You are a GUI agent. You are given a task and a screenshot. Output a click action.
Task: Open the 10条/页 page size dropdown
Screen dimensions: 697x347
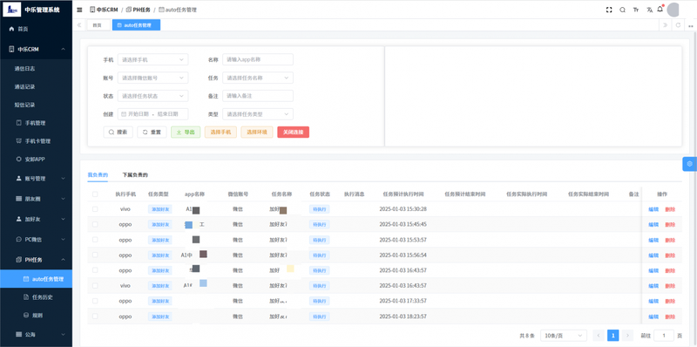tap(564, 336)
